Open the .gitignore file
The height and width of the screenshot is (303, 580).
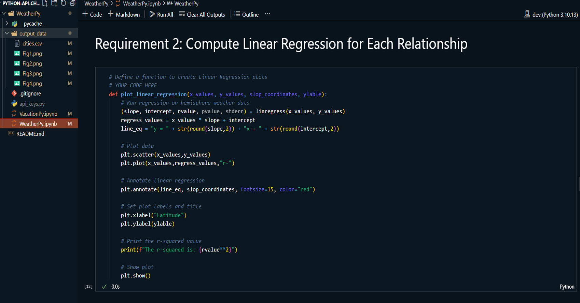(30, 93)
